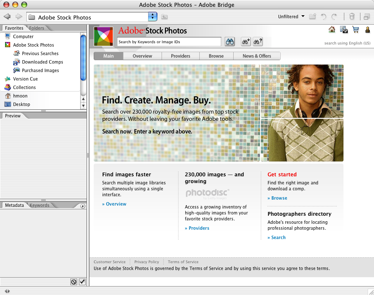Go forward with the right arrow button
374x295 pixels.
pos(19,17)
